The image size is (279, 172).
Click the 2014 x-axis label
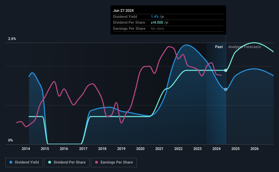[26, 149]
